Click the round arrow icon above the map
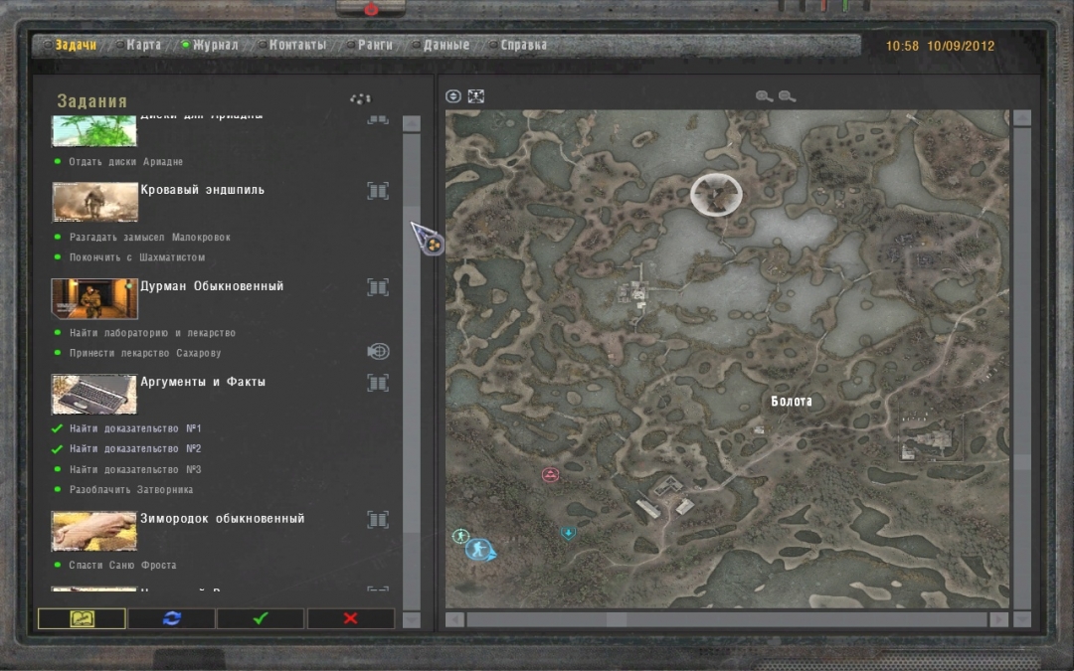Image resolution: width=1074 pixels, height=671 pixels. 452,96
